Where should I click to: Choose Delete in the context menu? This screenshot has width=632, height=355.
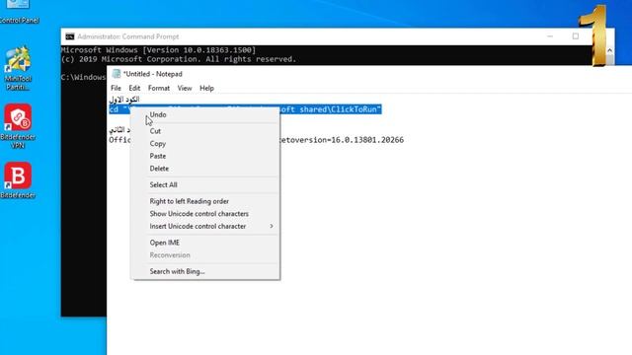205,169
